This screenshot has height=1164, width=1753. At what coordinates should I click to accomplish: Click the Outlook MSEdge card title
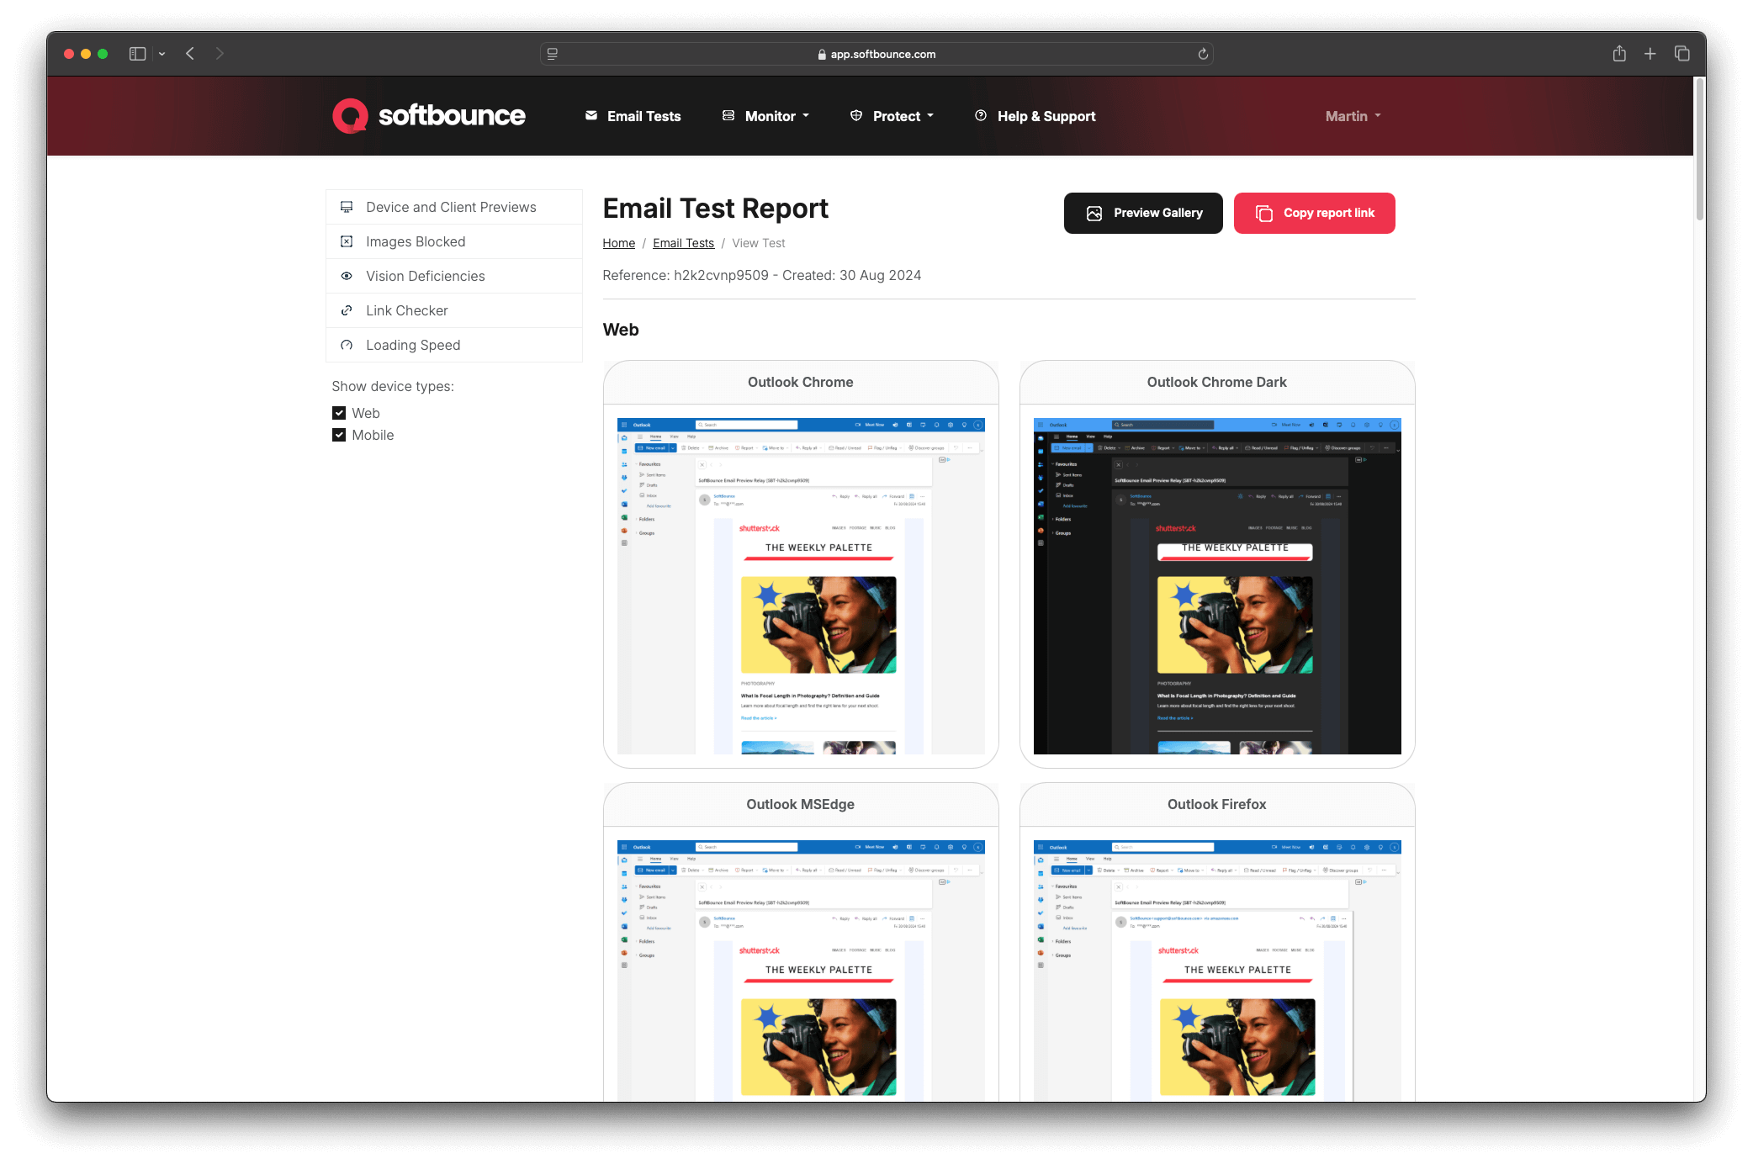point(801,805)
